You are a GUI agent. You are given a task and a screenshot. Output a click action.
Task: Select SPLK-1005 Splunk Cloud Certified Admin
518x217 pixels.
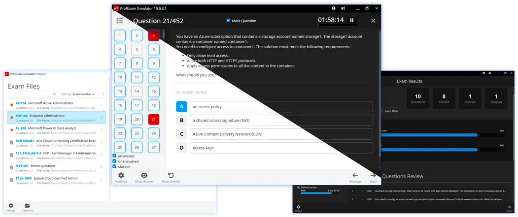pyautogui.click(x=56, y=180)
